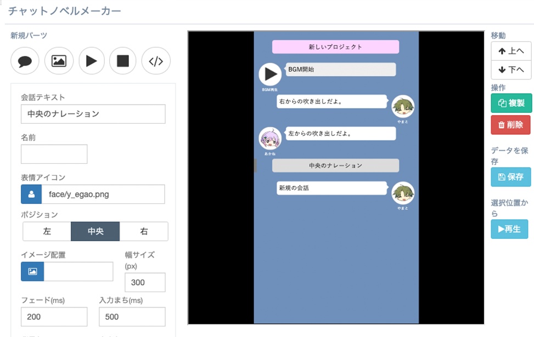
Task: Set position to 左
Action: point(46,231)
